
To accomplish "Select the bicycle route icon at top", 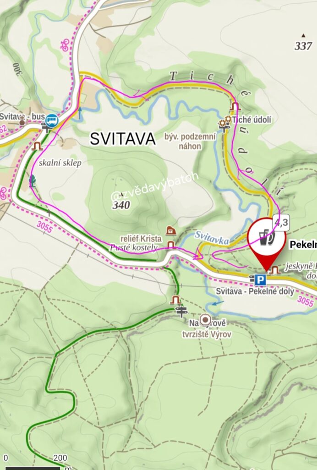I will tap(65, 45).
